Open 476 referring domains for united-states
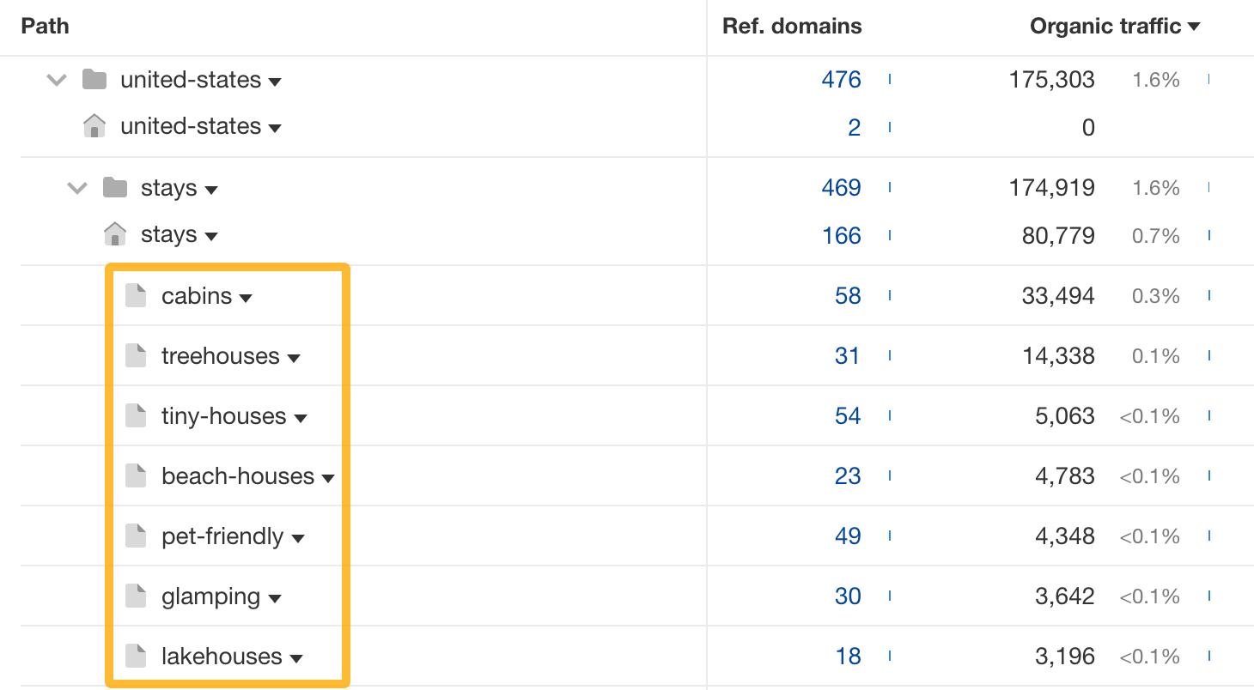Viewport: 1254px width, 690px height. (841, 80)
